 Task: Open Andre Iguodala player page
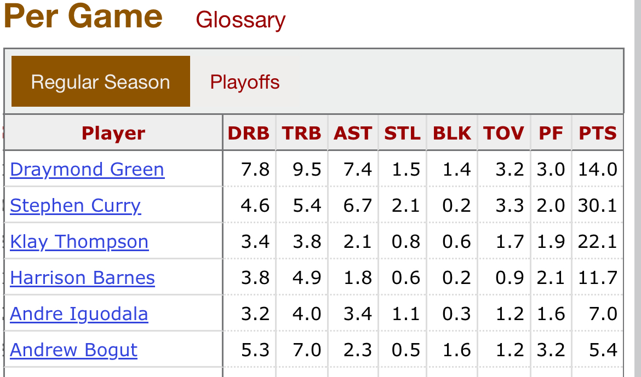pyautogui.click(x=79, y=314)
